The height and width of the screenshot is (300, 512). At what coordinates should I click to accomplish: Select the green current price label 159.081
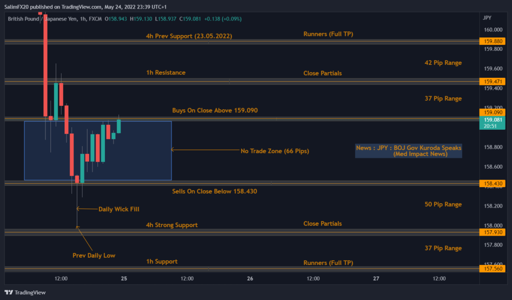coord(490,120)
